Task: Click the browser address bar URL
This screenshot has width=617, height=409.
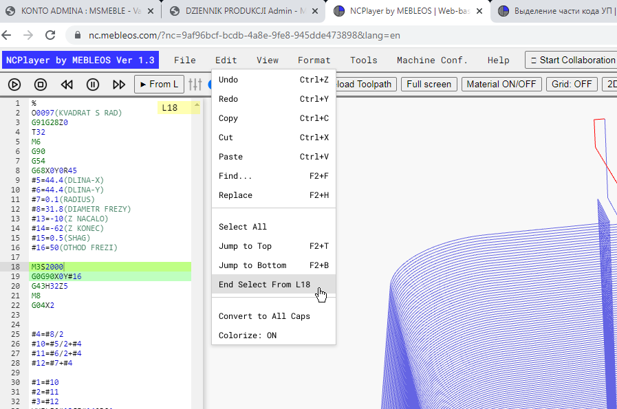Action: (x=244, y=35)
